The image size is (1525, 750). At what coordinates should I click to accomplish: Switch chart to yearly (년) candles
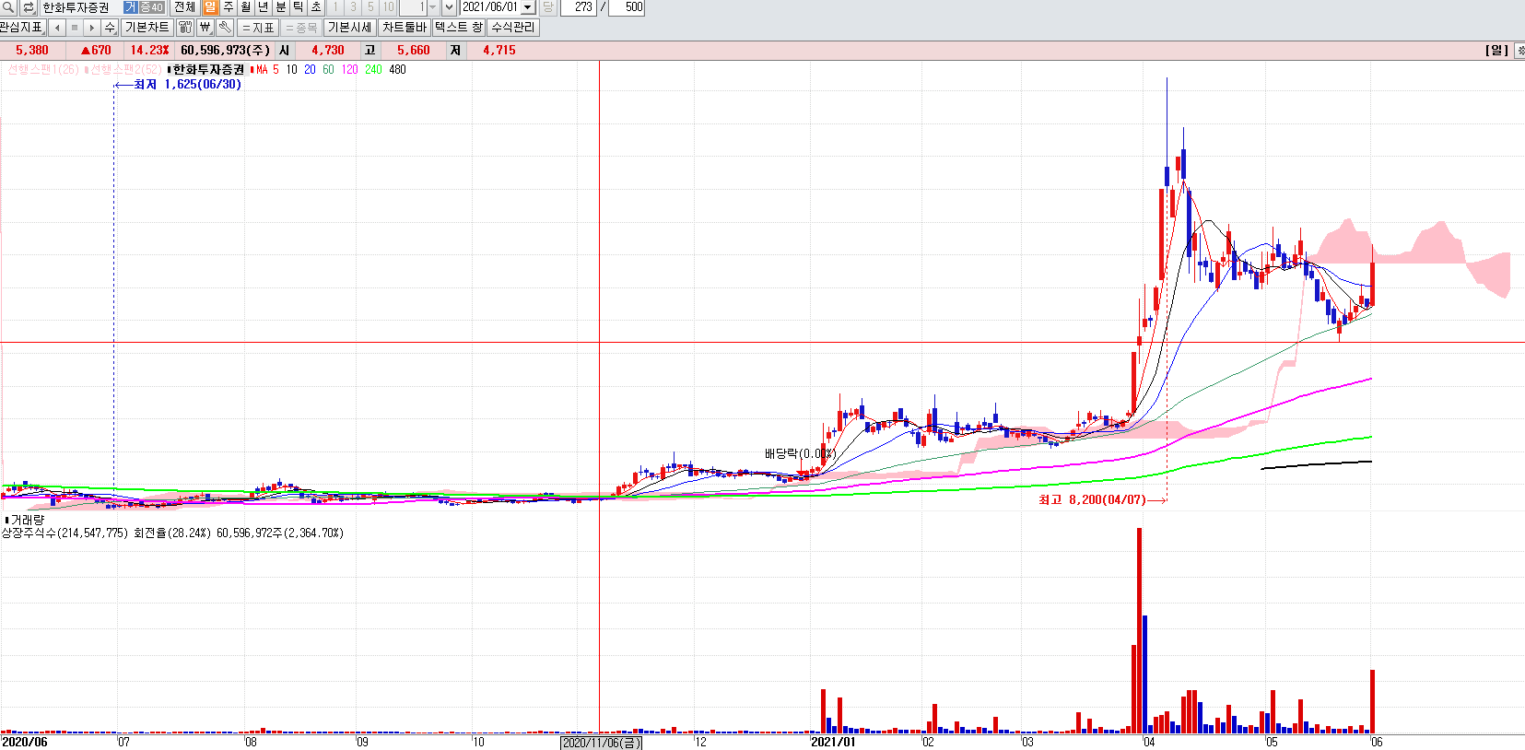[x=263, y=6]
